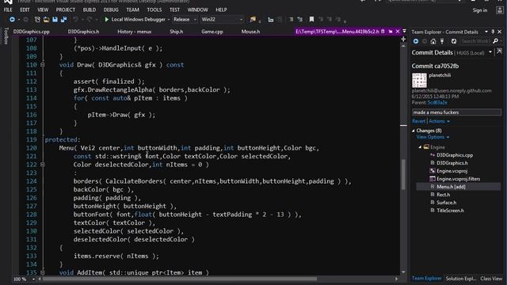Pin the Team Explorer panel

pos(493,32)
